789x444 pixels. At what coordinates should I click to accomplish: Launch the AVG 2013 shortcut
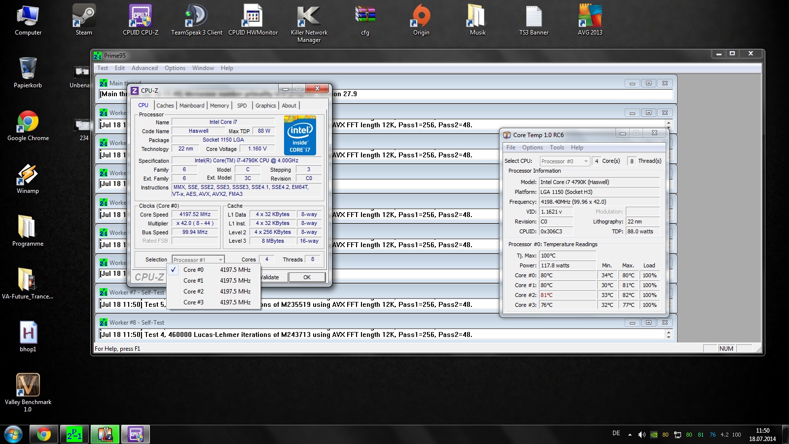click(x=590, y=21)
